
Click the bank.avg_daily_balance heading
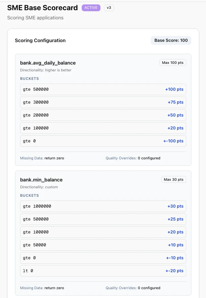[48, 63]
